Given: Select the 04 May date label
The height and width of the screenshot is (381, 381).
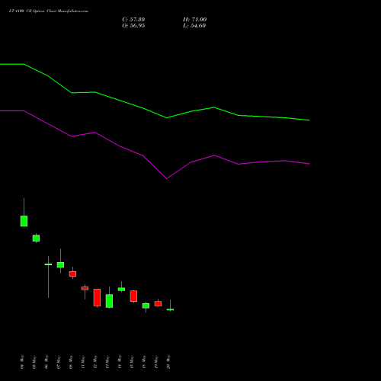Looking at the screenshot, I should tap(22, 362).
